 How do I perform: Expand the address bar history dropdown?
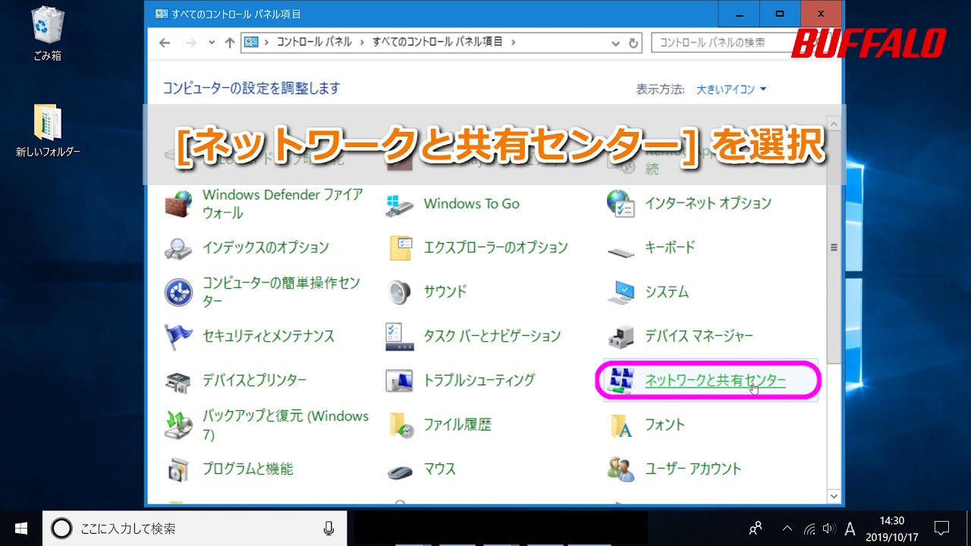tap(616, 42)
